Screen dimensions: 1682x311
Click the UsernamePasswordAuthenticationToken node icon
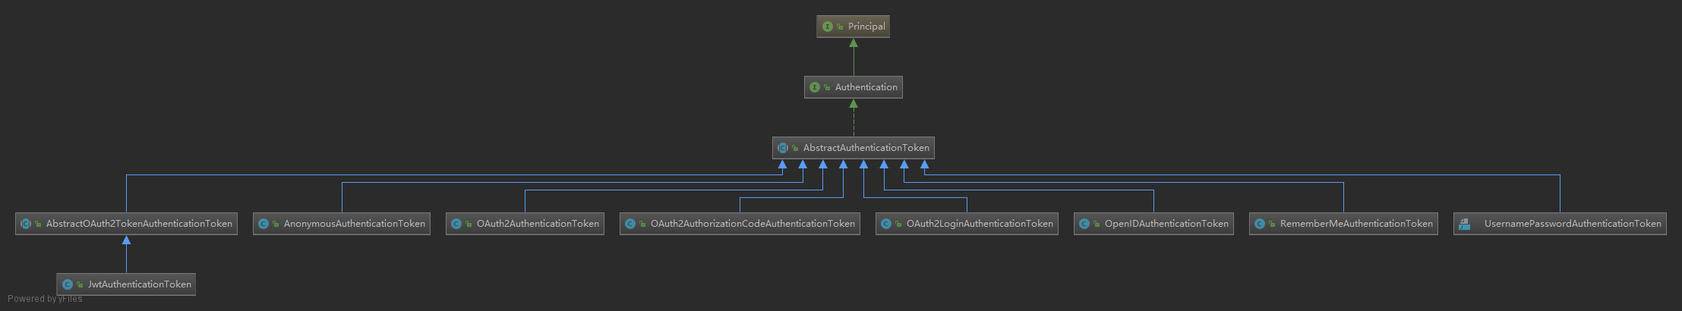click(1465, 224)
